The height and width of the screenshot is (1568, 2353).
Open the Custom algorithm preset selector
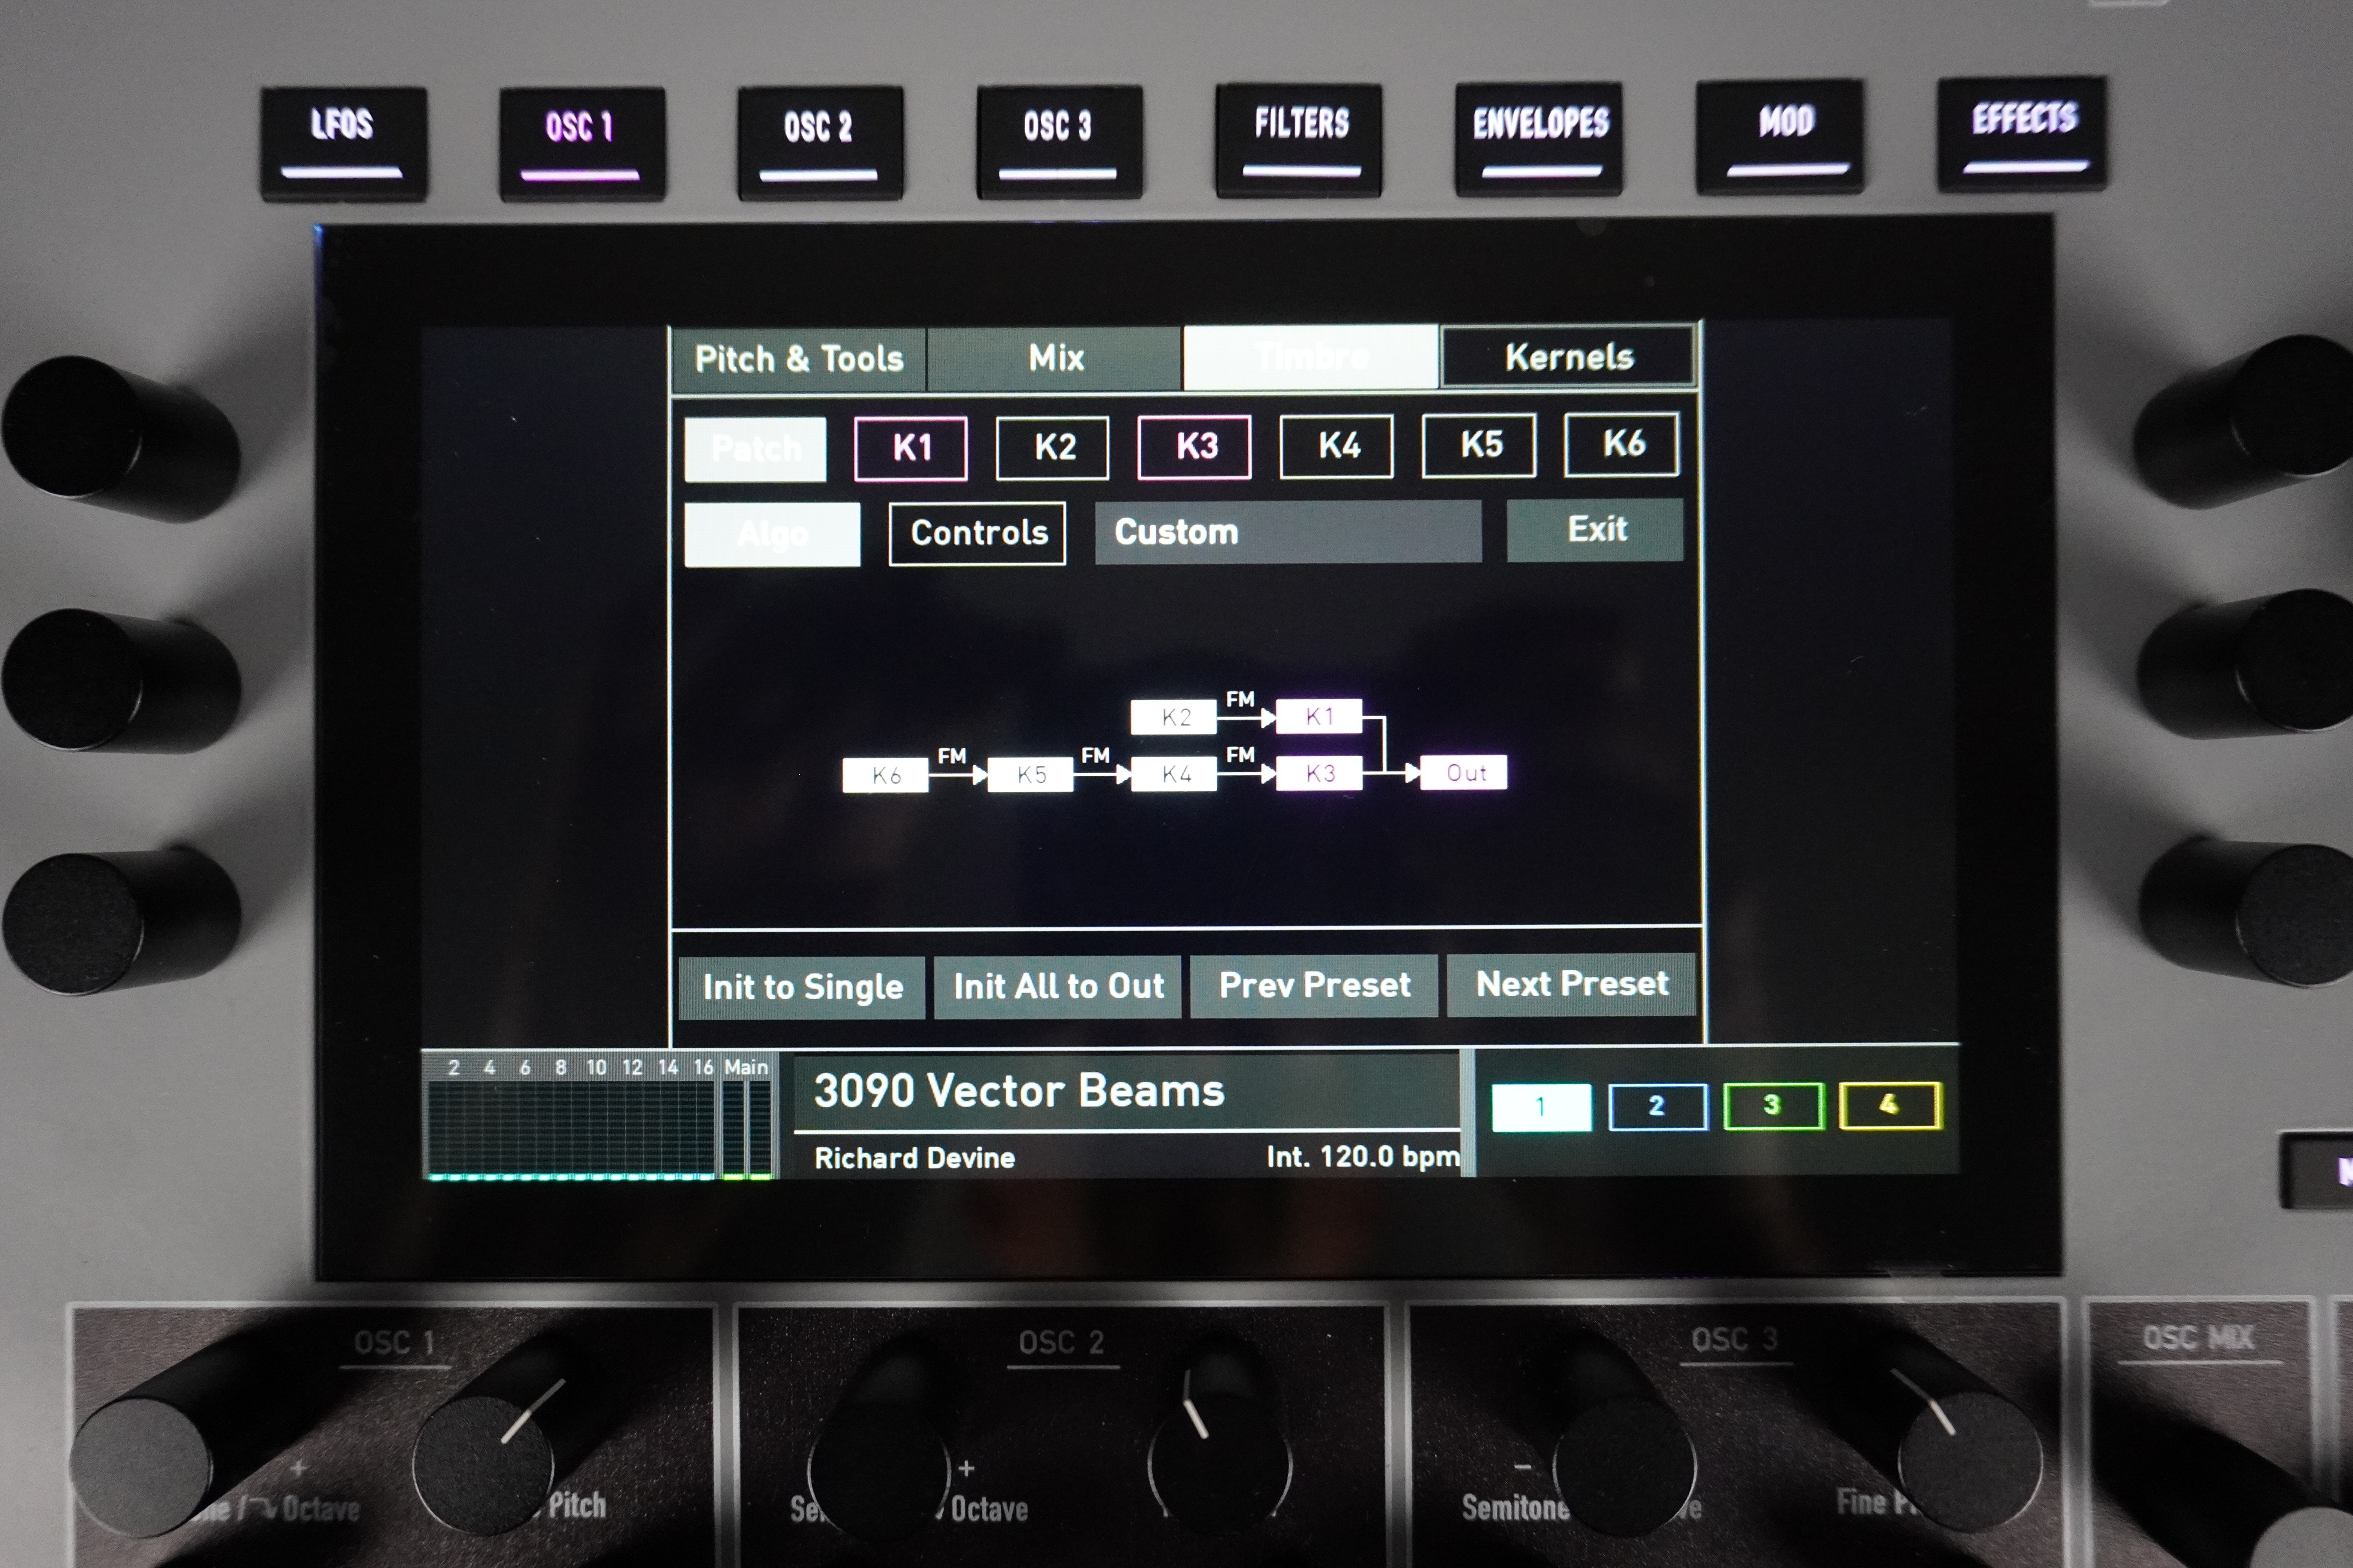1287,532
